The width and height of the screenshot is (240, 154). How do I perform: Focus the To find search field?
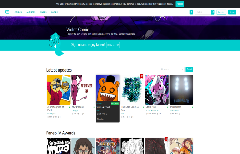coord(203,12)
